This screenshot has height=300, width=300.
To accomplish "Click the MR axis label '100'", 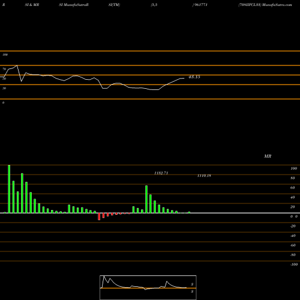I will [x=293, y=169].
